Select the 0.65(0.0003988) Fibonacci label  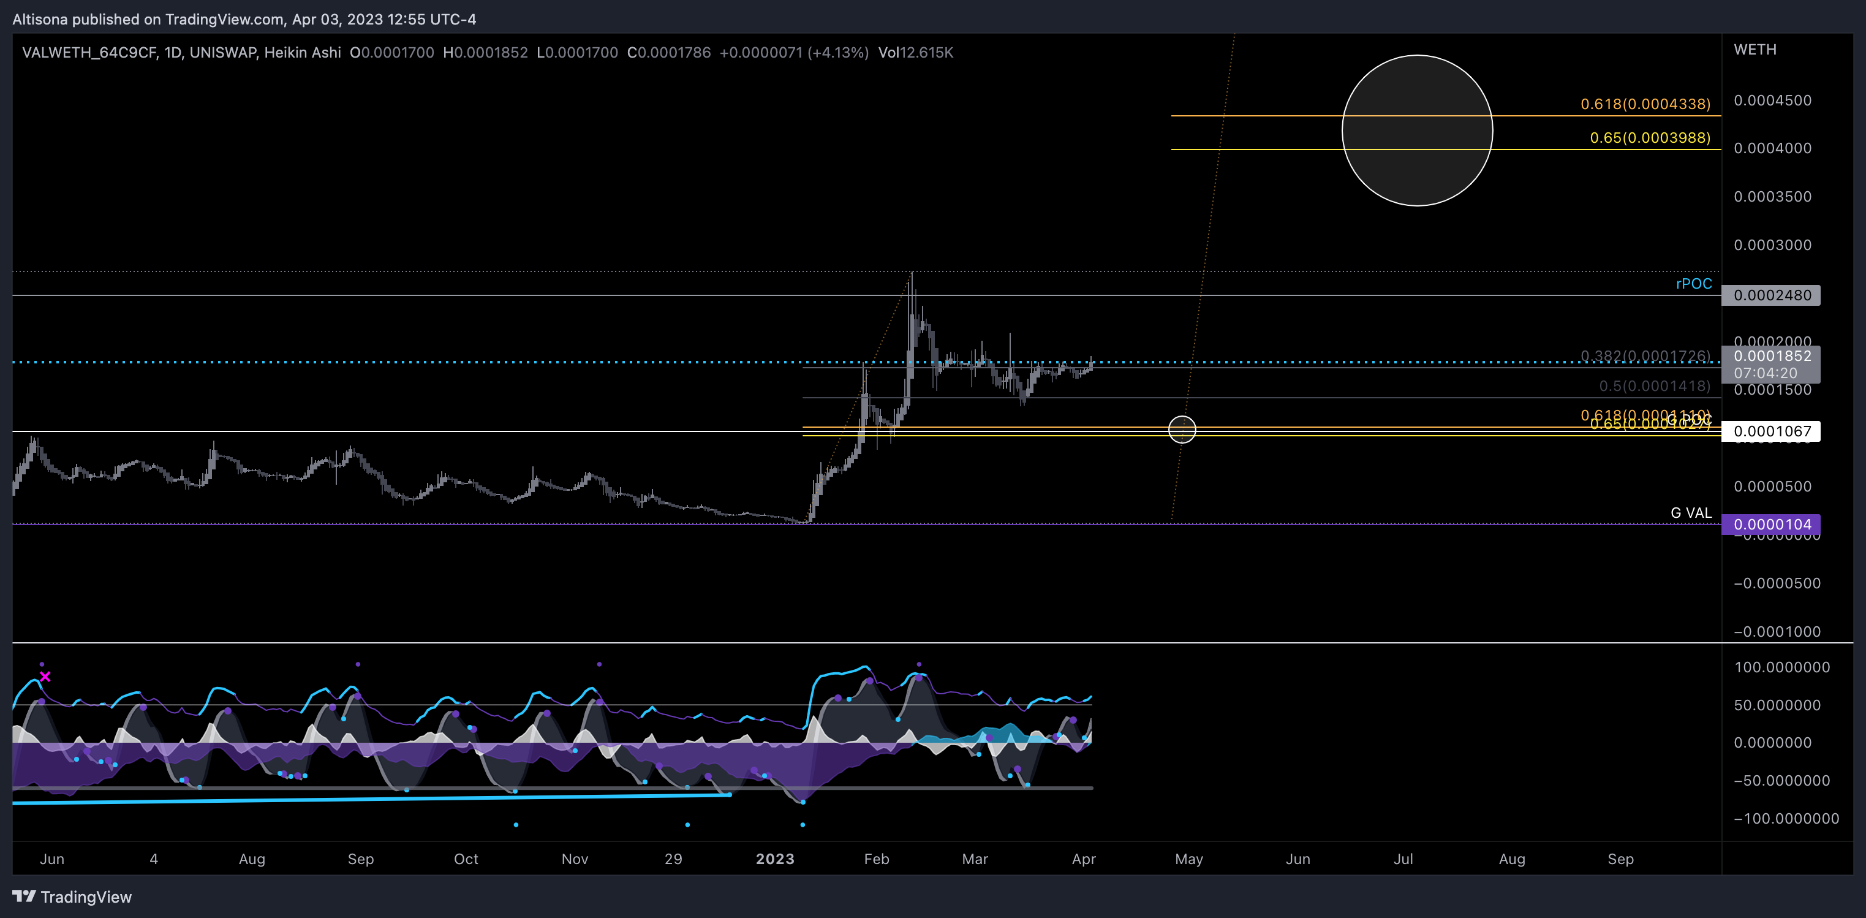point(1649,138)
